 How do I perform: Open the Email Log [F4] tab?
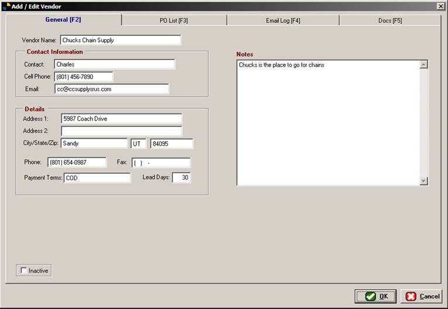[283, 20]
